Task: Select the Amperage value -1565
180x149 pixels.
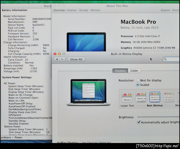Action: pos(33,69)
